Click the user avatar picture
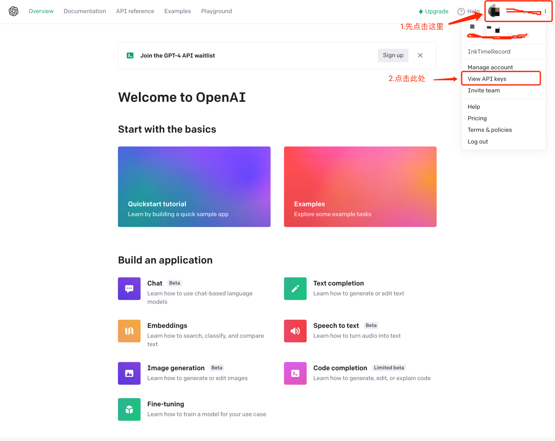Image resolution: width=555 pixels, height=441 pixels. click(494, 11)
